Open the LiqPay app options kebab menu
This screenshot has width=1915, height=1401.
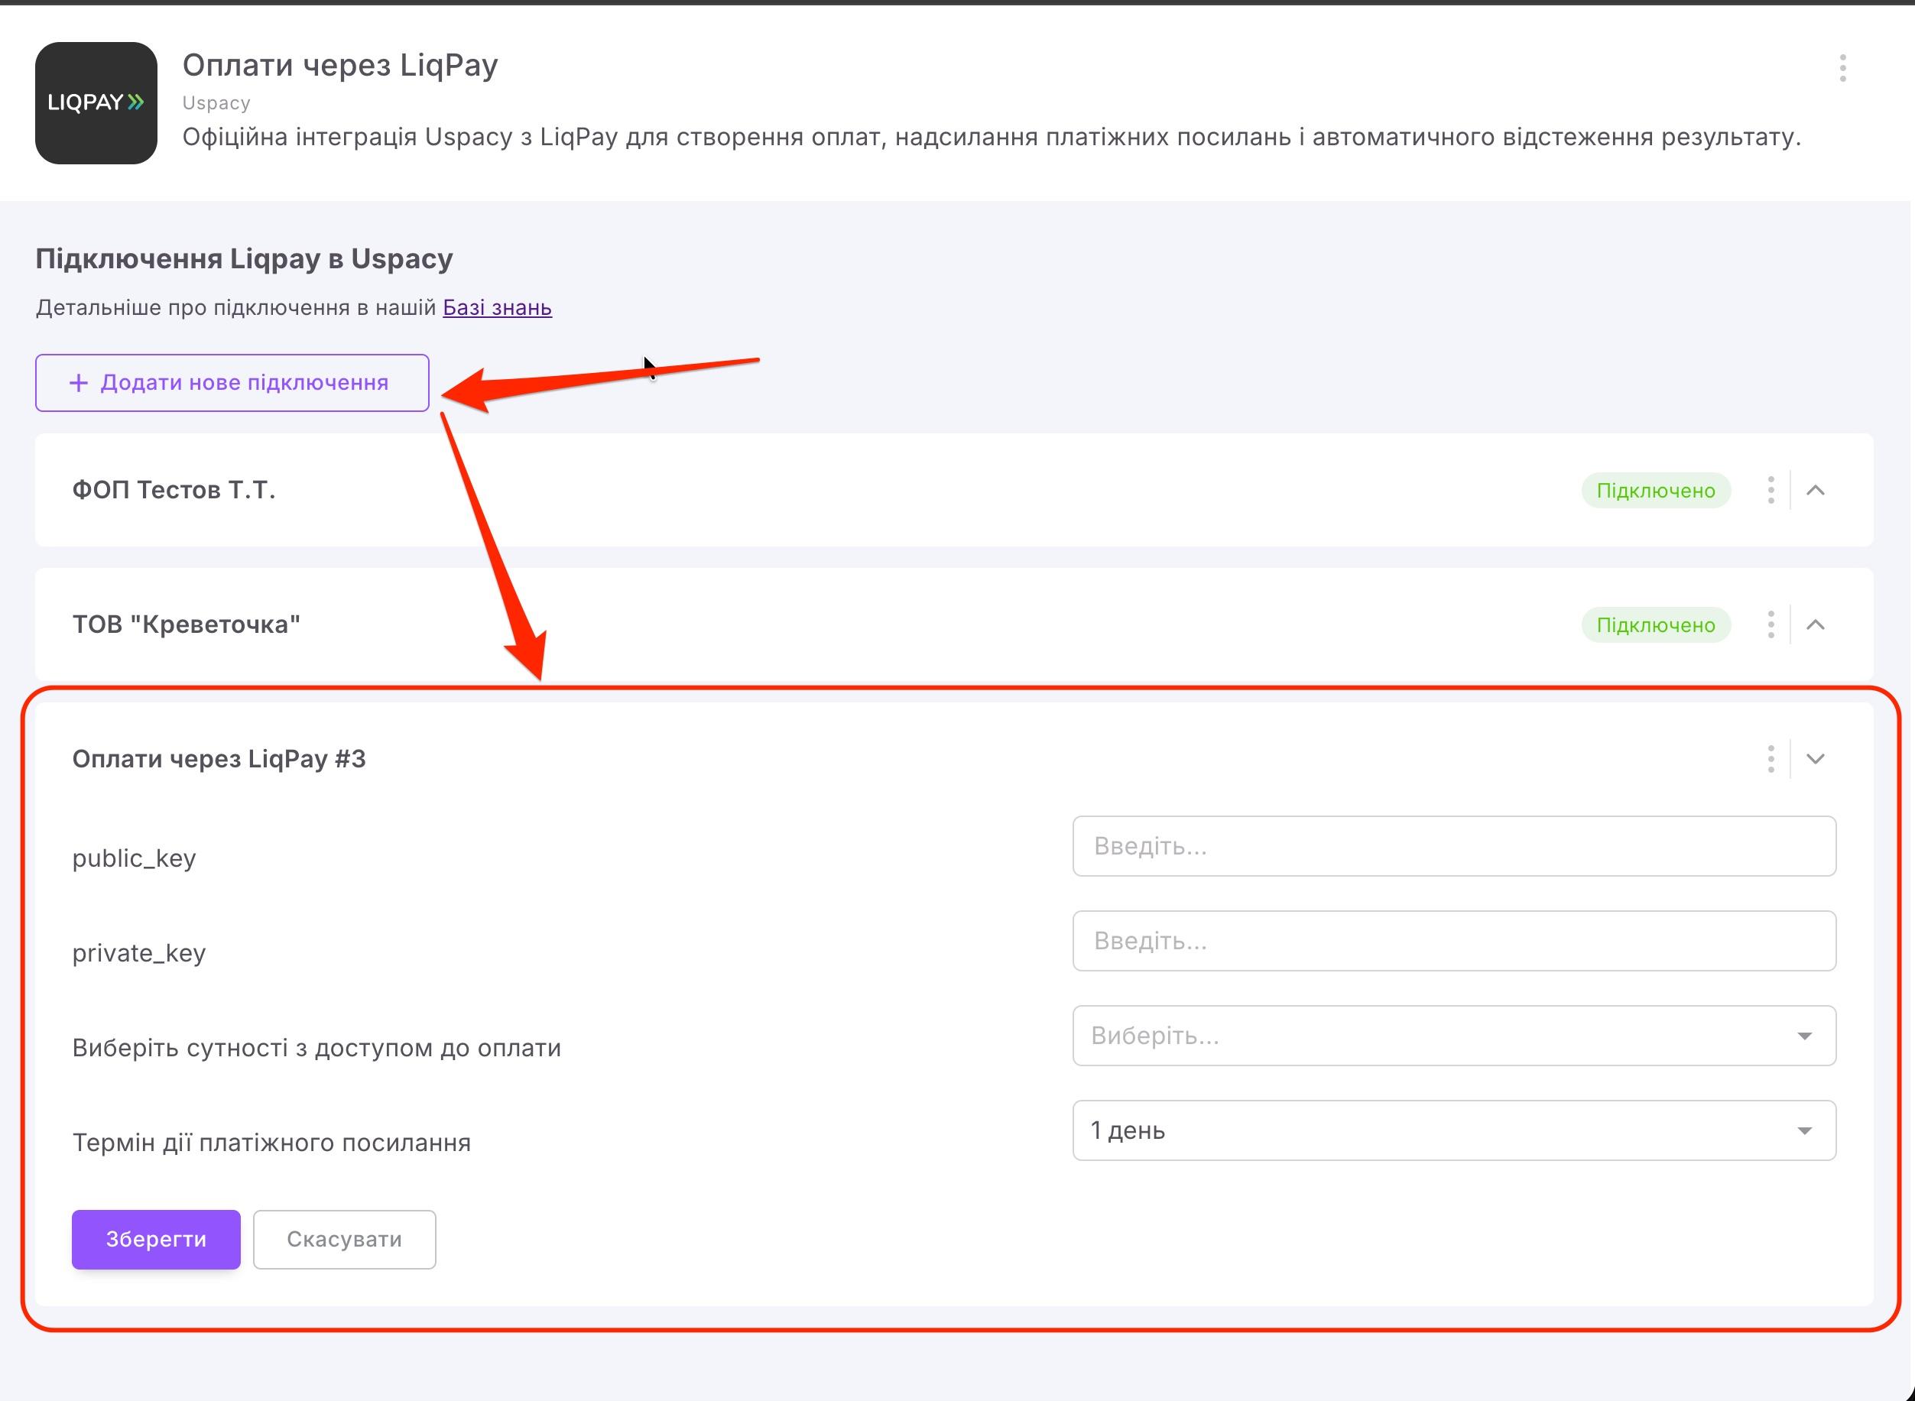(1842, 68)
